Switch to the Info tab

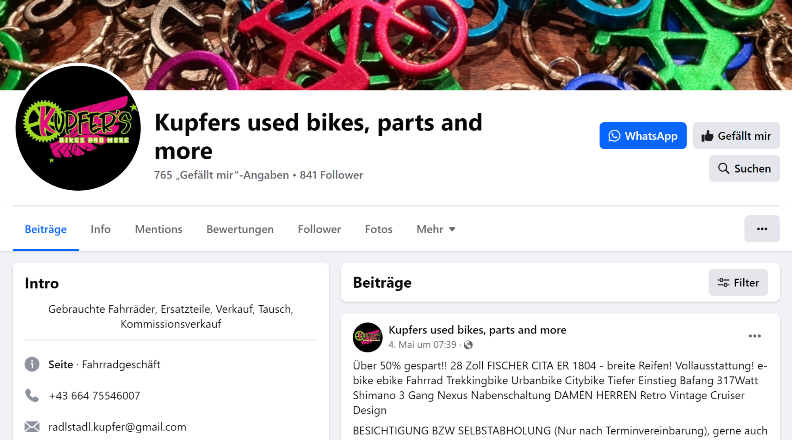click(x=101, y=229)
